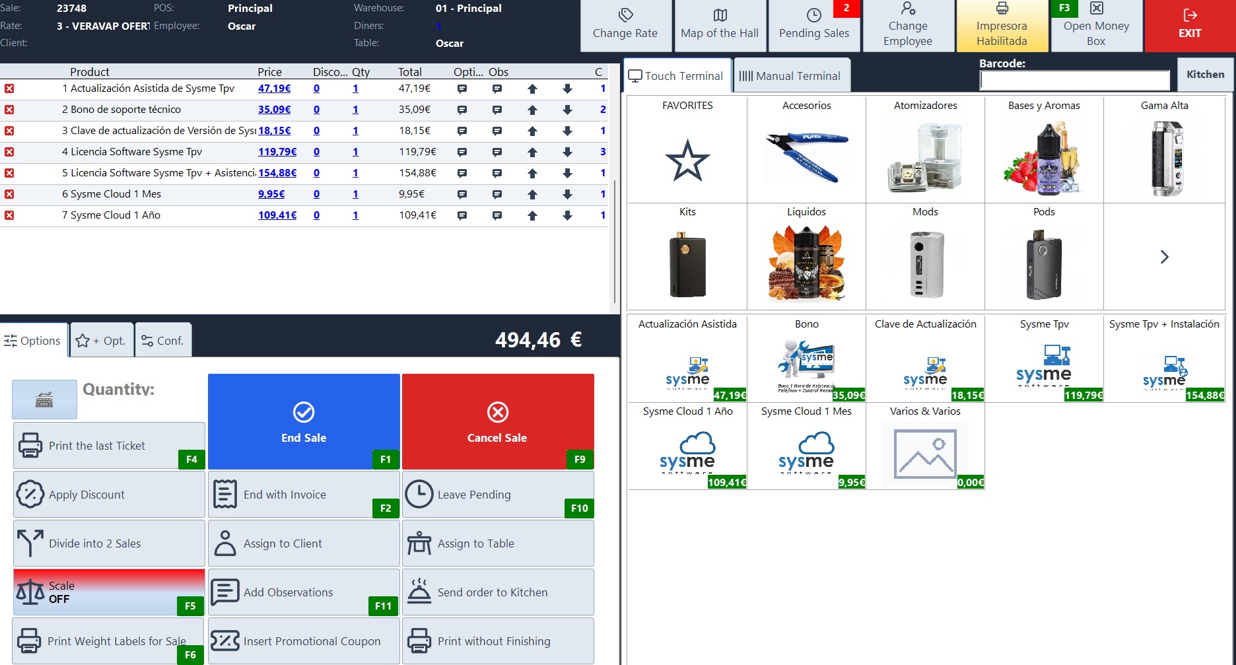Screen dimensions: 1236x665
Task: Assign sale to Client
Action: pyautogui.click(x=304, y=543)
